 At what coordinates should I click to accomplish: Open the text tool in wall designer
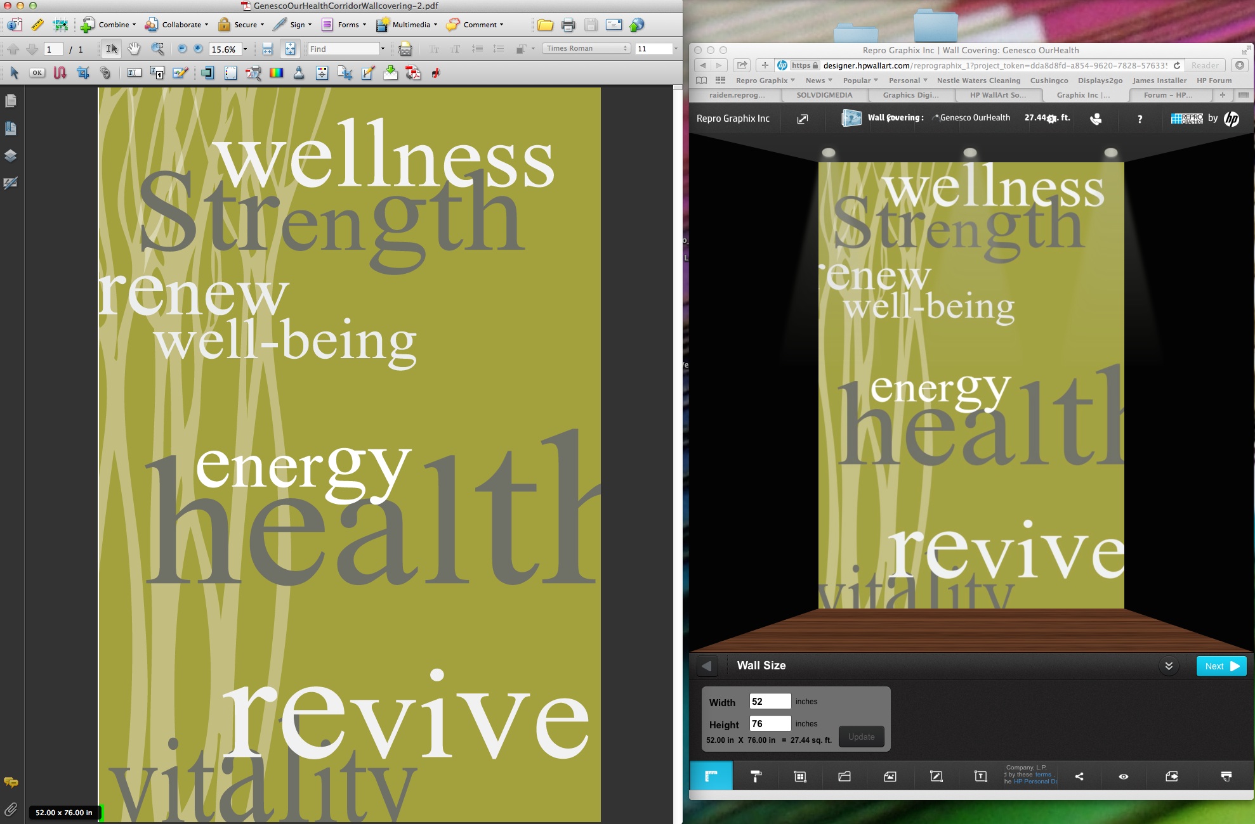click(x=980, y=776)
